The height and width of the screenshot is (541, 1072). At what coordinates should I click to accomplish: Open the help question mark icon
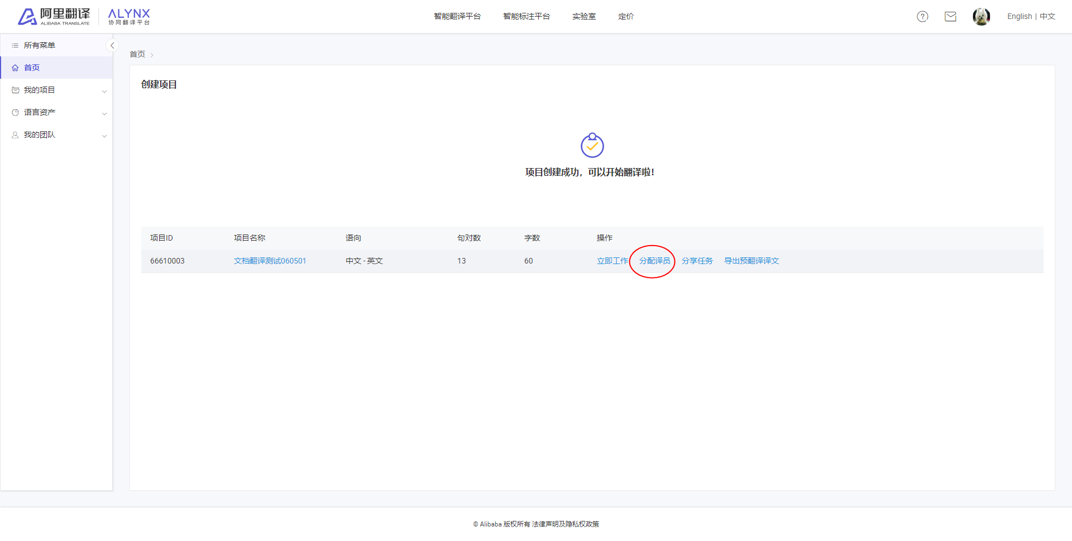(922, 17)
